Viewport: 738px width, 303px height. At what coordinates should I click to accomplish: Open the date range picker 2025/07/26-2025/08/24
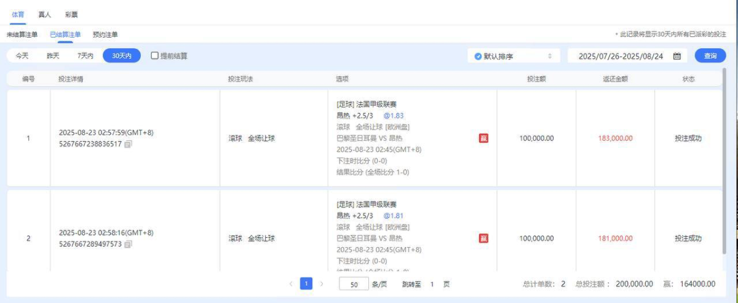tap(621, 56)
